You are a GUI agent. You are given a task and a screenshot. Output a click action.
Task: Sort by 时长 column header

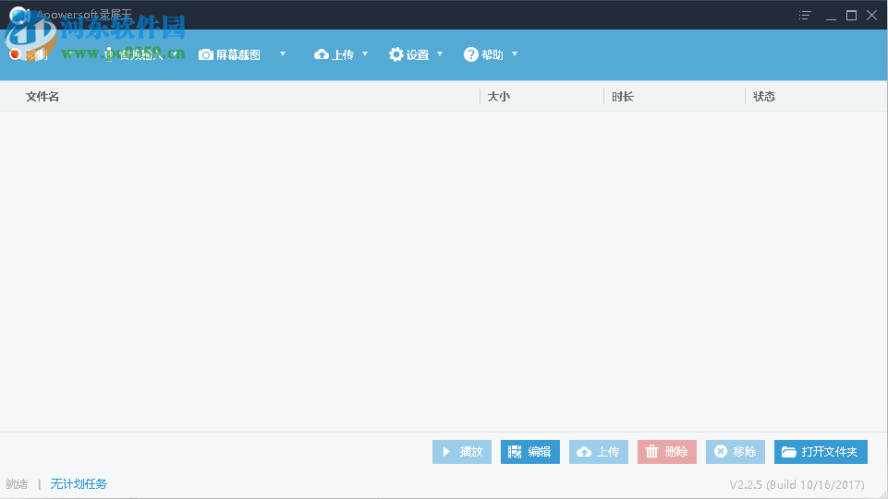(623, 97)
